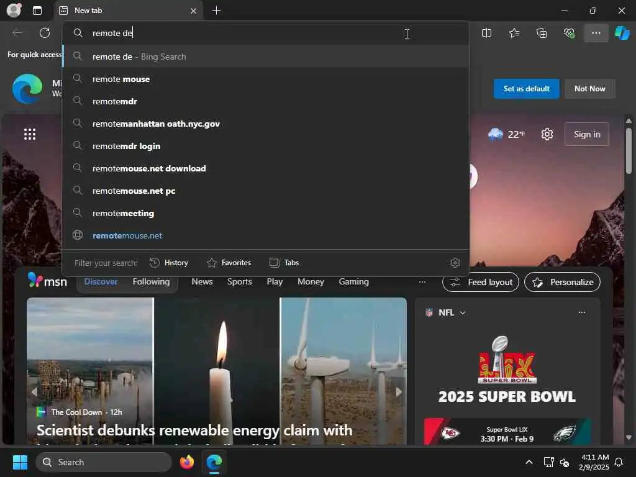Image resolution: width=636 pixels, height=477 pixels.
Task: Filter search by Tabs
Action: click(284, 263)
